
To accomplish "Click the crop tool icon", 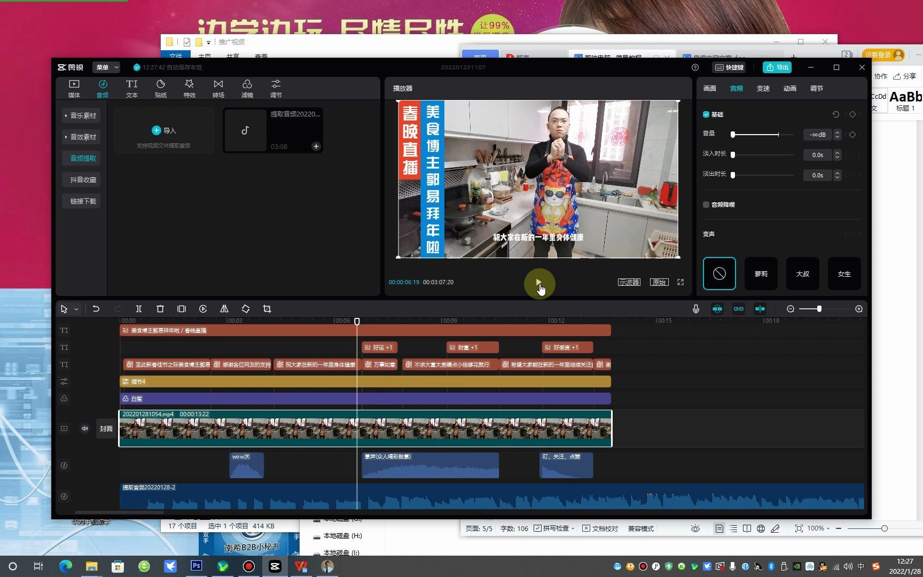I will pyautogui.click(x=267, y=309).
